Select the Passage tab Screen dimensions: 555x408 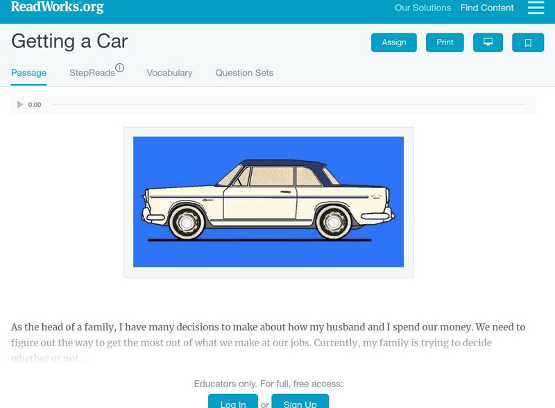pos(28,73)
